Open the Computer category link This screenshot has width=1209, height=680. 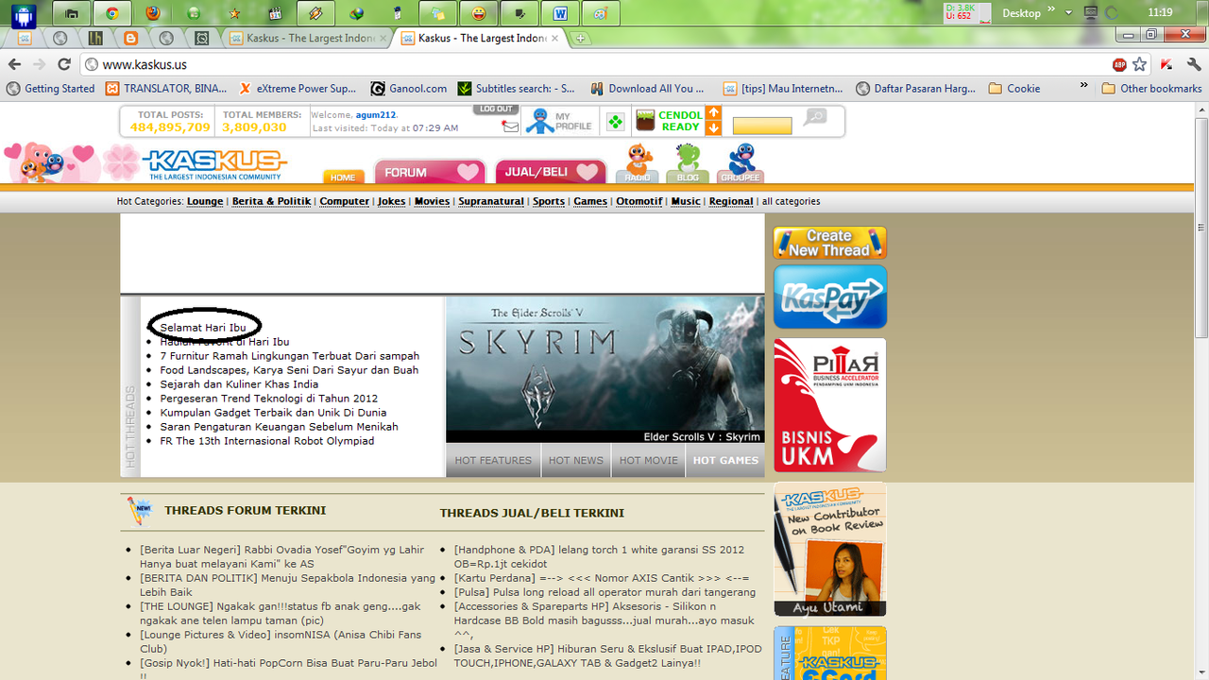(x=345, y=201)
